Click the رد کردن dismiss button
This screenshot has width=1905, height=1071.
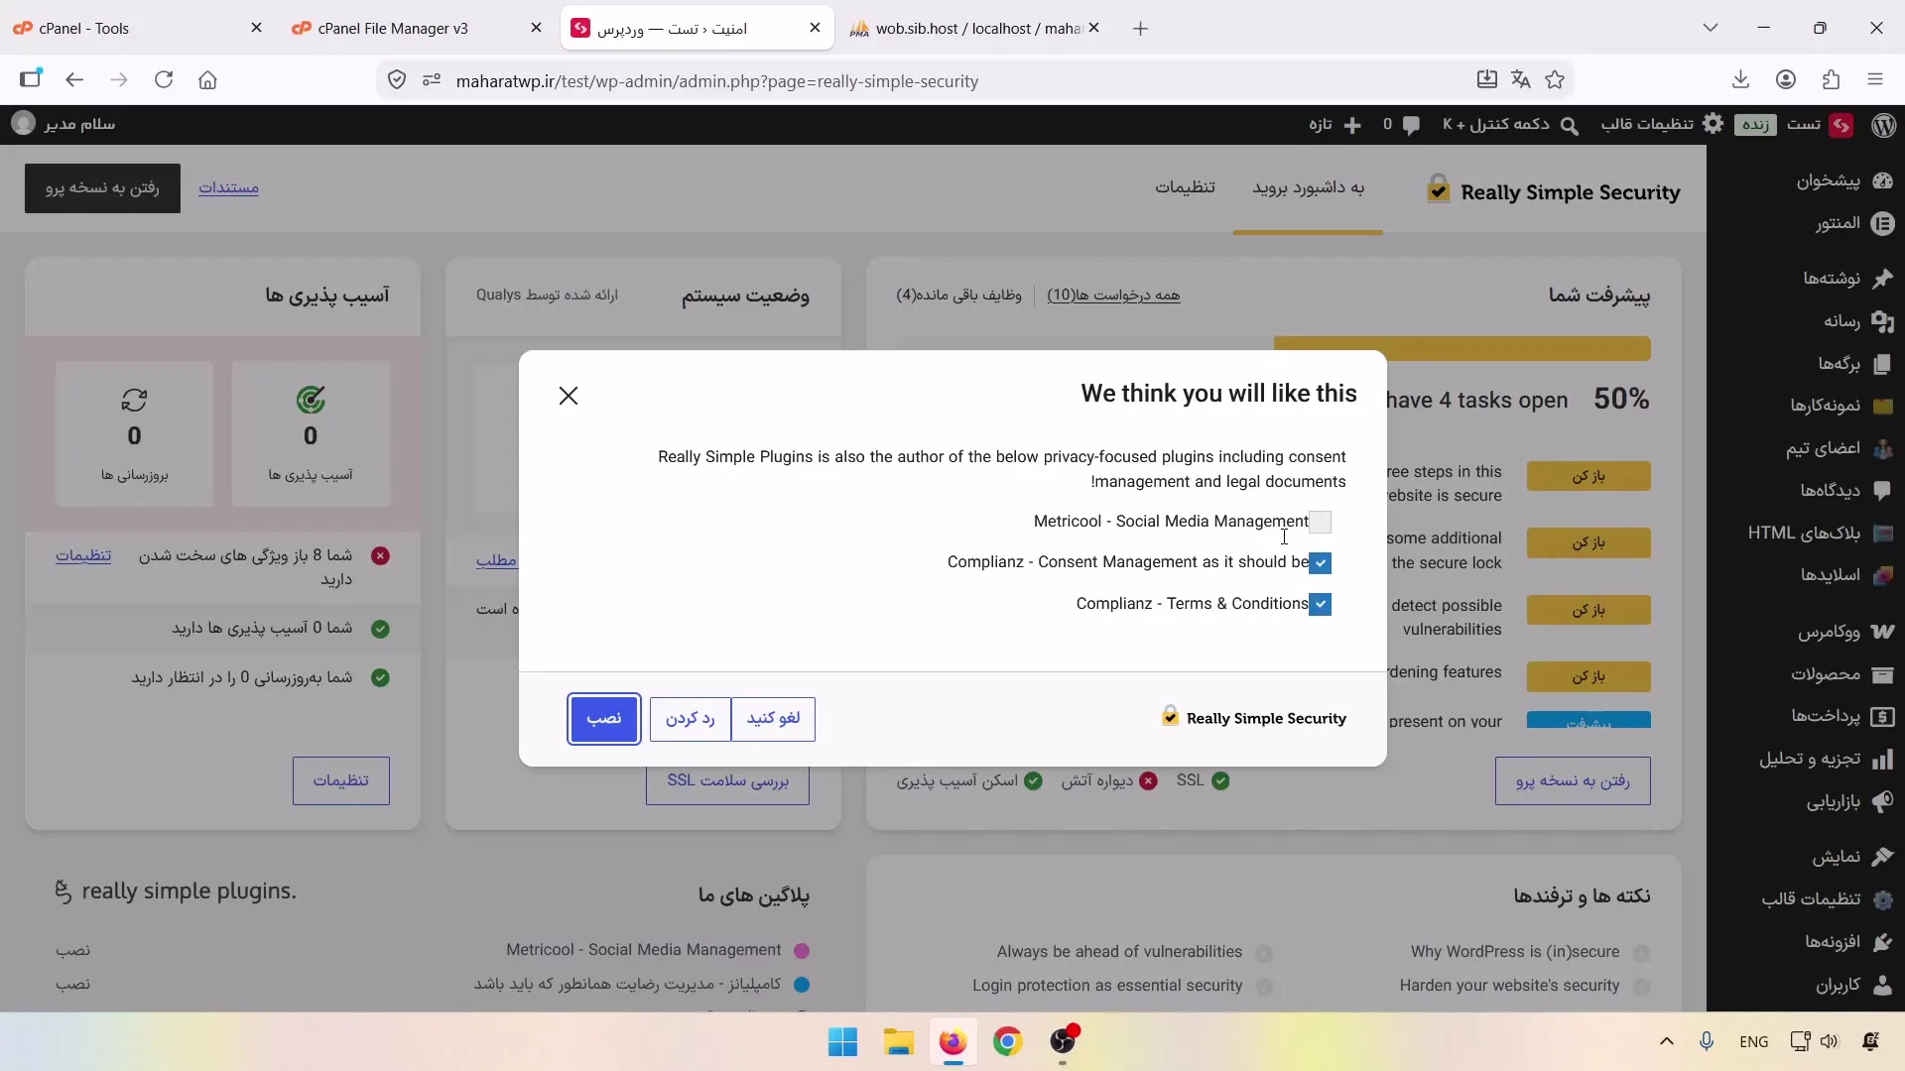tap(690, 718)
